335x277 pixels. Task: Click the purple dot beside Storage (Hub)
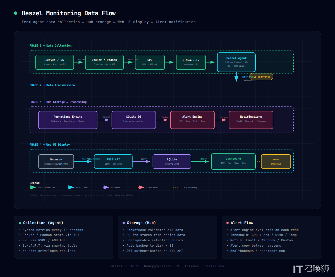pyautogui.click(x=124, y=223)
